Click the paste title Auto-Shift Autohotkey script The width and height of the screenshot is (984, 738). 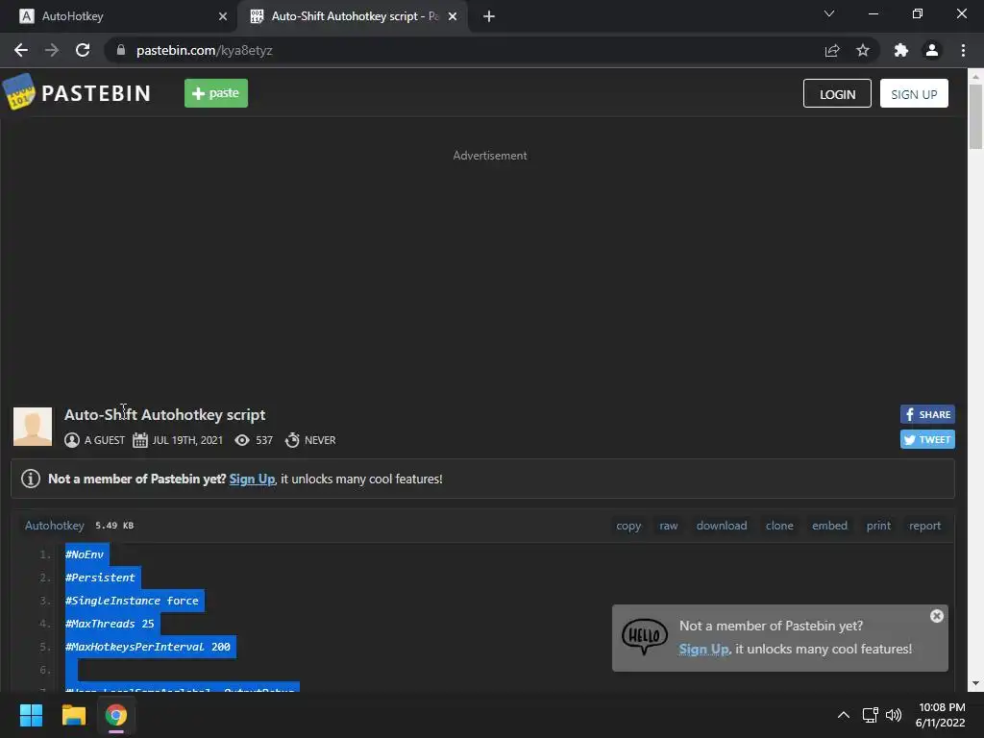(164, 415)
